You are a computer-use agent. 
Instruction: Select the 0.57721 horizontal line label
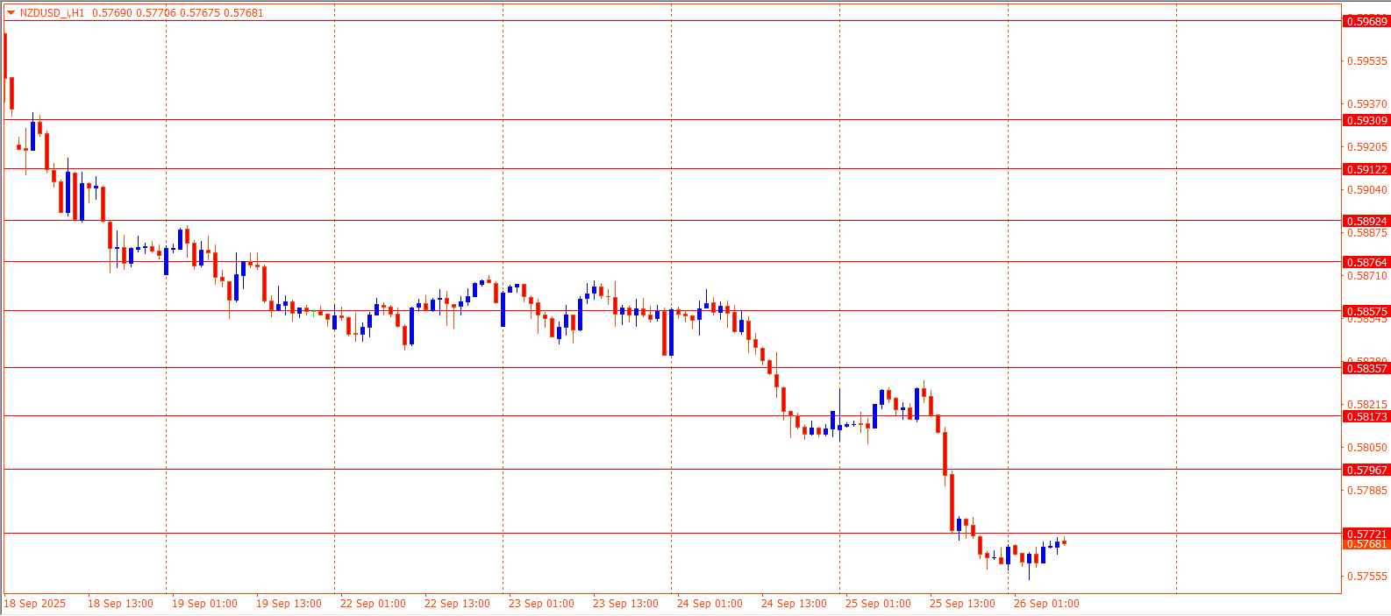click(1366, 534)
